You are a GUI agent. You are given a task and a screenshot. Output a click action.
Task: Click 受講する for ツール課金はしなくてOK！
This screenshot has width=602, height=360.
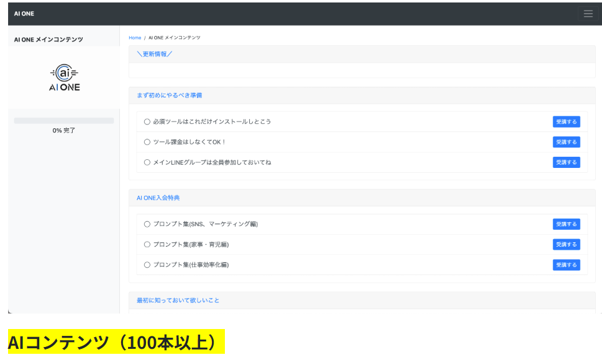[567, 142]
